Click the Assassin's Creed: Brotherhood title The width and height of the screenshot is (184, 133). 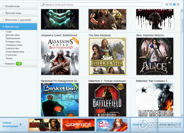pyautogui.click(x=59, y=35)
